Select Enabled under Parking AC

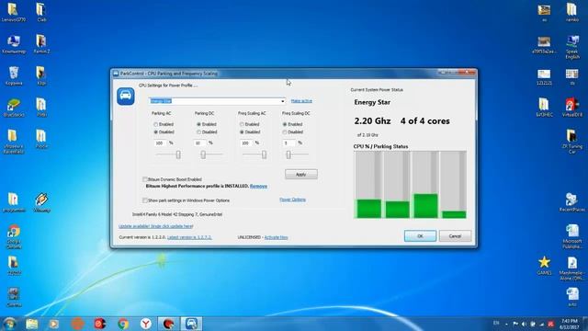(x=155, y=124)
